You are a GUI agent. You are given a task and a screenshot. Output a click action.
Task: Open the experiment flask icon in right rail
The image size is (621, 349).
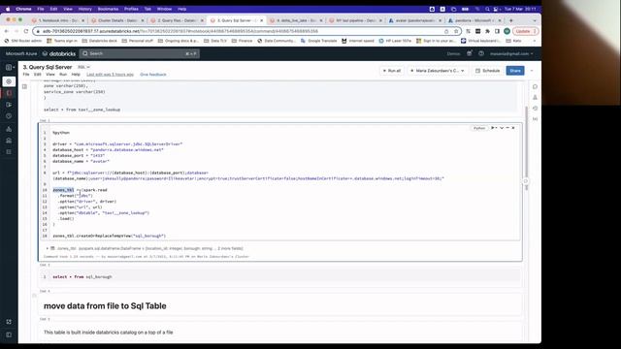tap(535, 97)
